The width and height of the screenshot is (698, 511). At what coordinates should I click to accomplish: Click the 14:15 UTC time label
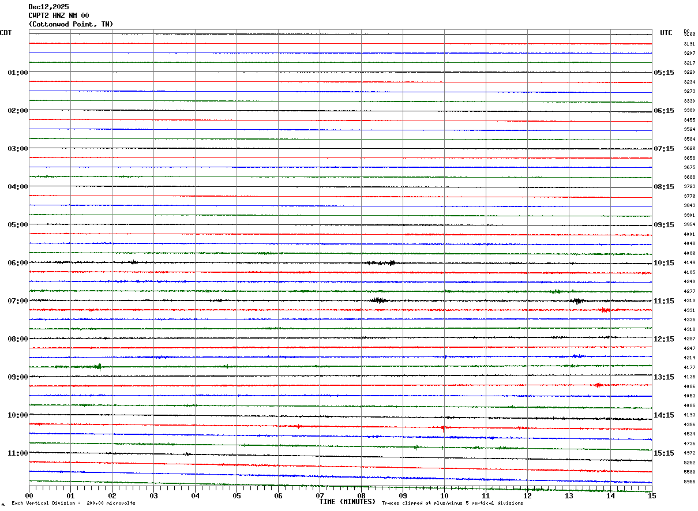(664, 415)
